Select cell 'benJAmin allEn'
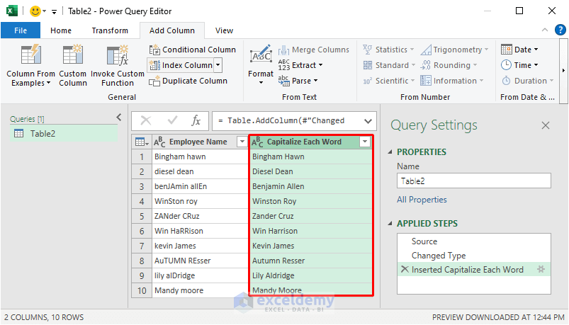The image size is (569, 325). point(200,186)
